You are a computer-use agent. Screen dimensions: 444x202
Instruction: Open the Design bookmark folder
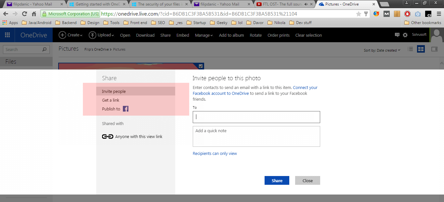pyautogui.click(x=90, y=23)
